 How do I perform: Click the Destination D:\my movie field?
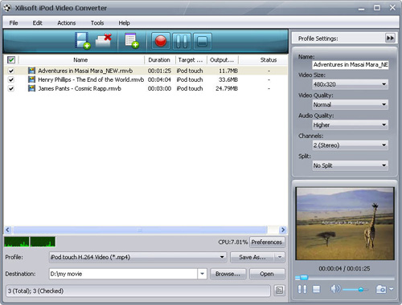[123, 274]
